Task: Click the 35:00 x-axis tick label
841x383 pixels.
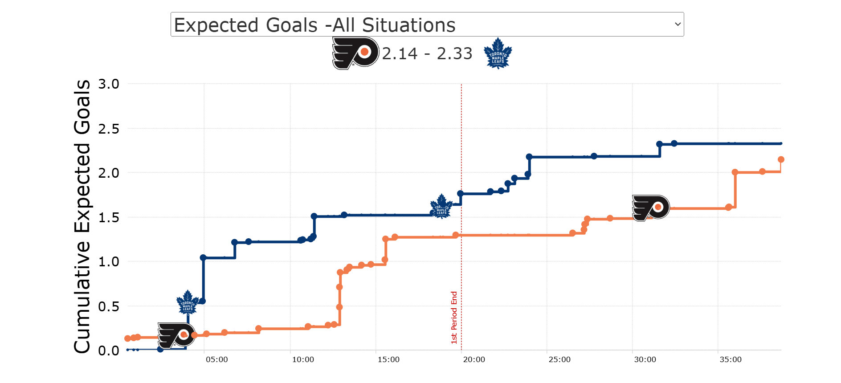Action: pos(731,359)
